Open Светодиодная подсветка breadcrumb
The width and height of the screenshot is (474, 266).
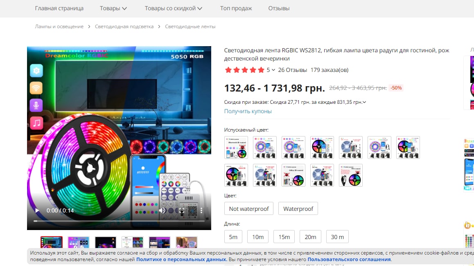pyautogui.click(x=124, y=27)
